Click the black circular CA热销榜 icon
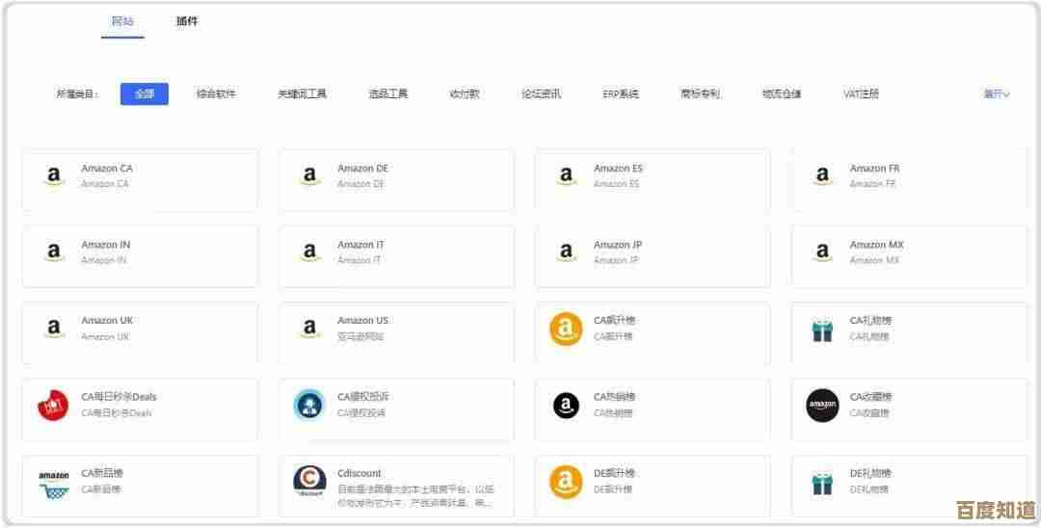1041x528 pixels. pyautogui.click(x=566, y=406)
